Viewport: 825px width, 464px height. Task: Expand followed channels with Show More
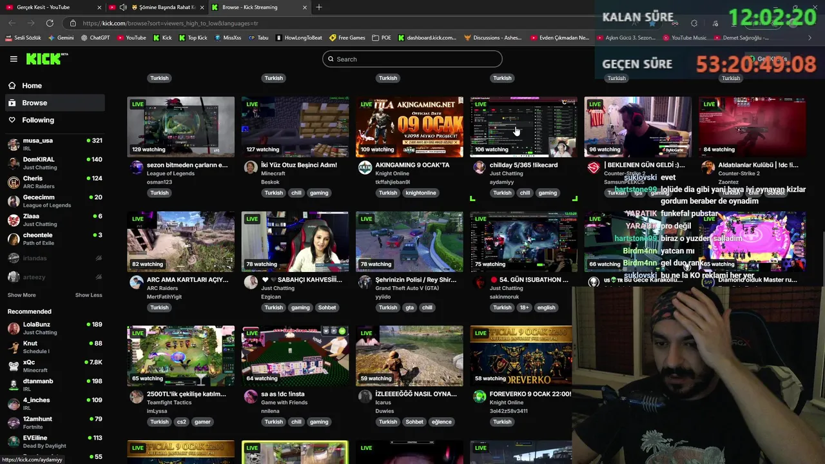tap(21, 295)
